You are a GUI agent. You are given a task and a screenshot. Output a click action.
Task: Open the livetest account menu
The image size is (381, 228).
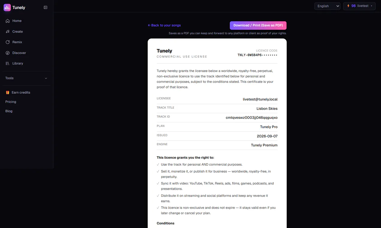click(359, 6)
